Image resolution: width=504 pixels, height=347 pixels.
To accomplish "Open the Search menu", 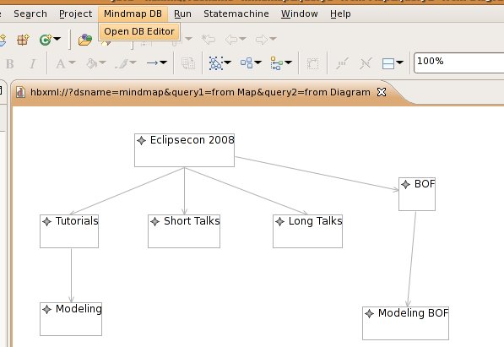I will point(30,14).
